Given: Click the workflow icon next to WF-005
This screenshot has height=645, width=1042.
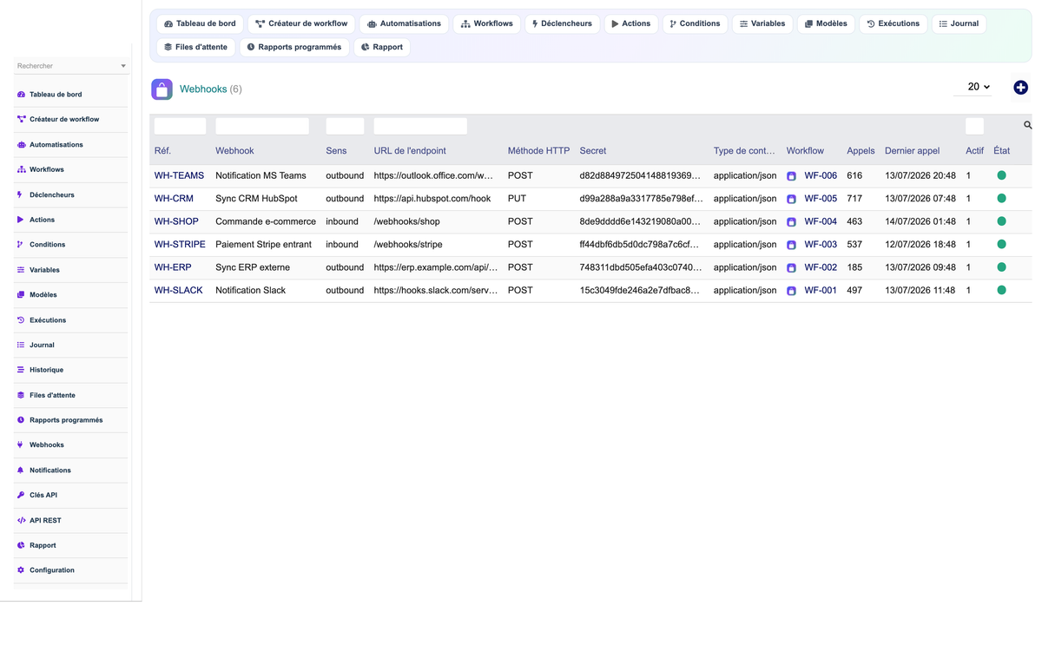Looking at the screenshot, I should [791, 199].
